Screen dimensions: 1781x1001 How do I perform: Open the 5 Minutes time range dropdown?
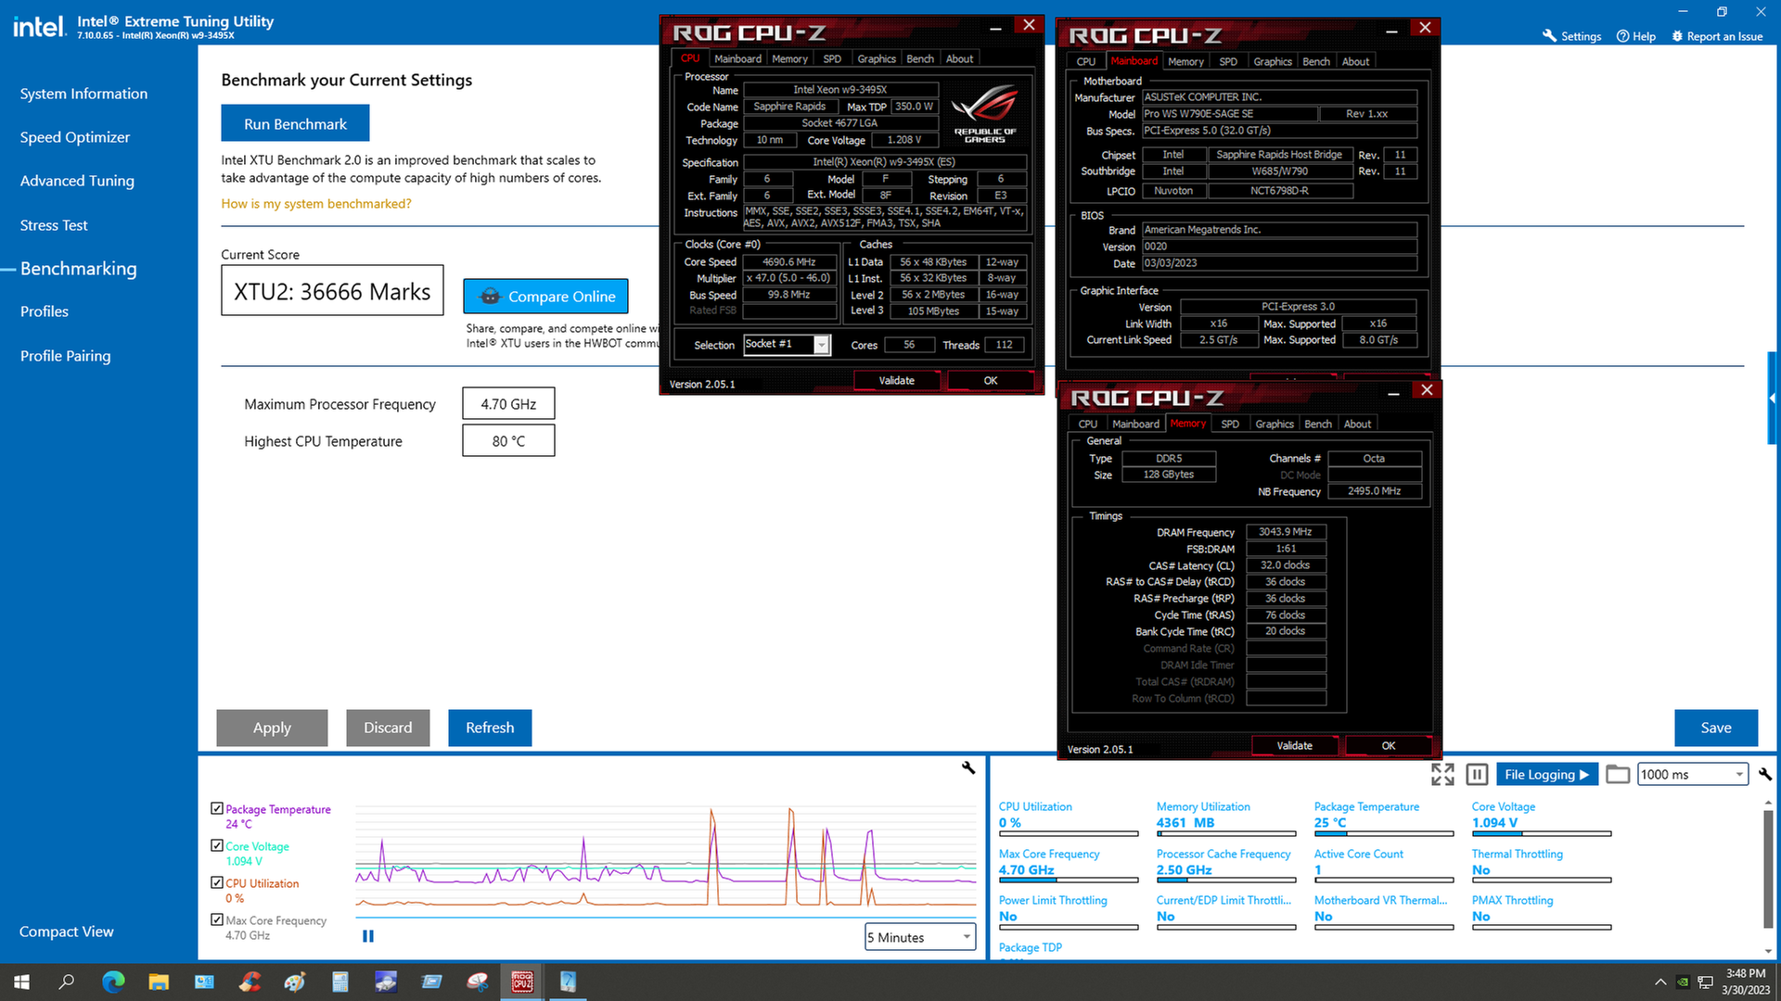(x=920, y=937)
